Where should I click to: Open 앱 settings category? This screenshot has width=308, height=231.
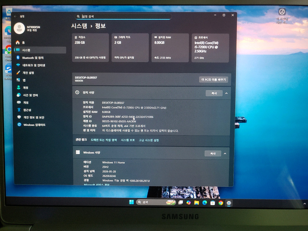tap(40, 80)
